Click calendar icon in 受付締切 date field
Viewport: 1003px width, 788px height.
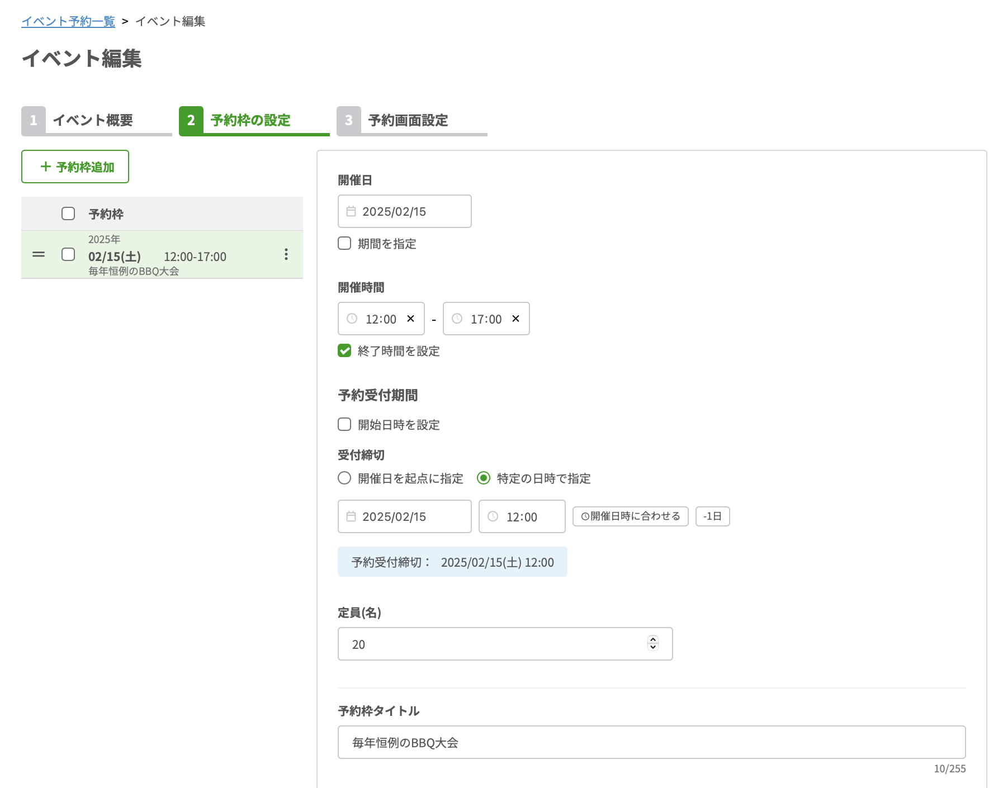pos(351,516)
